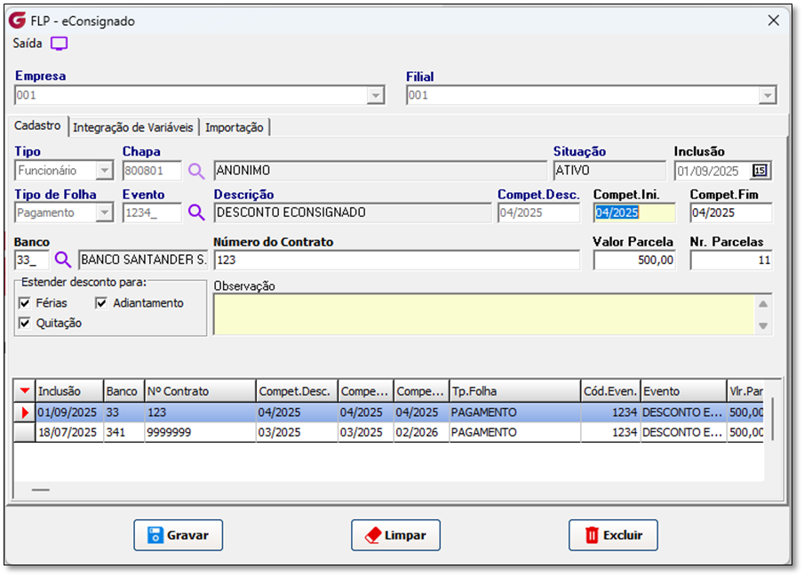Click the Saída menu item

[28, 44]
